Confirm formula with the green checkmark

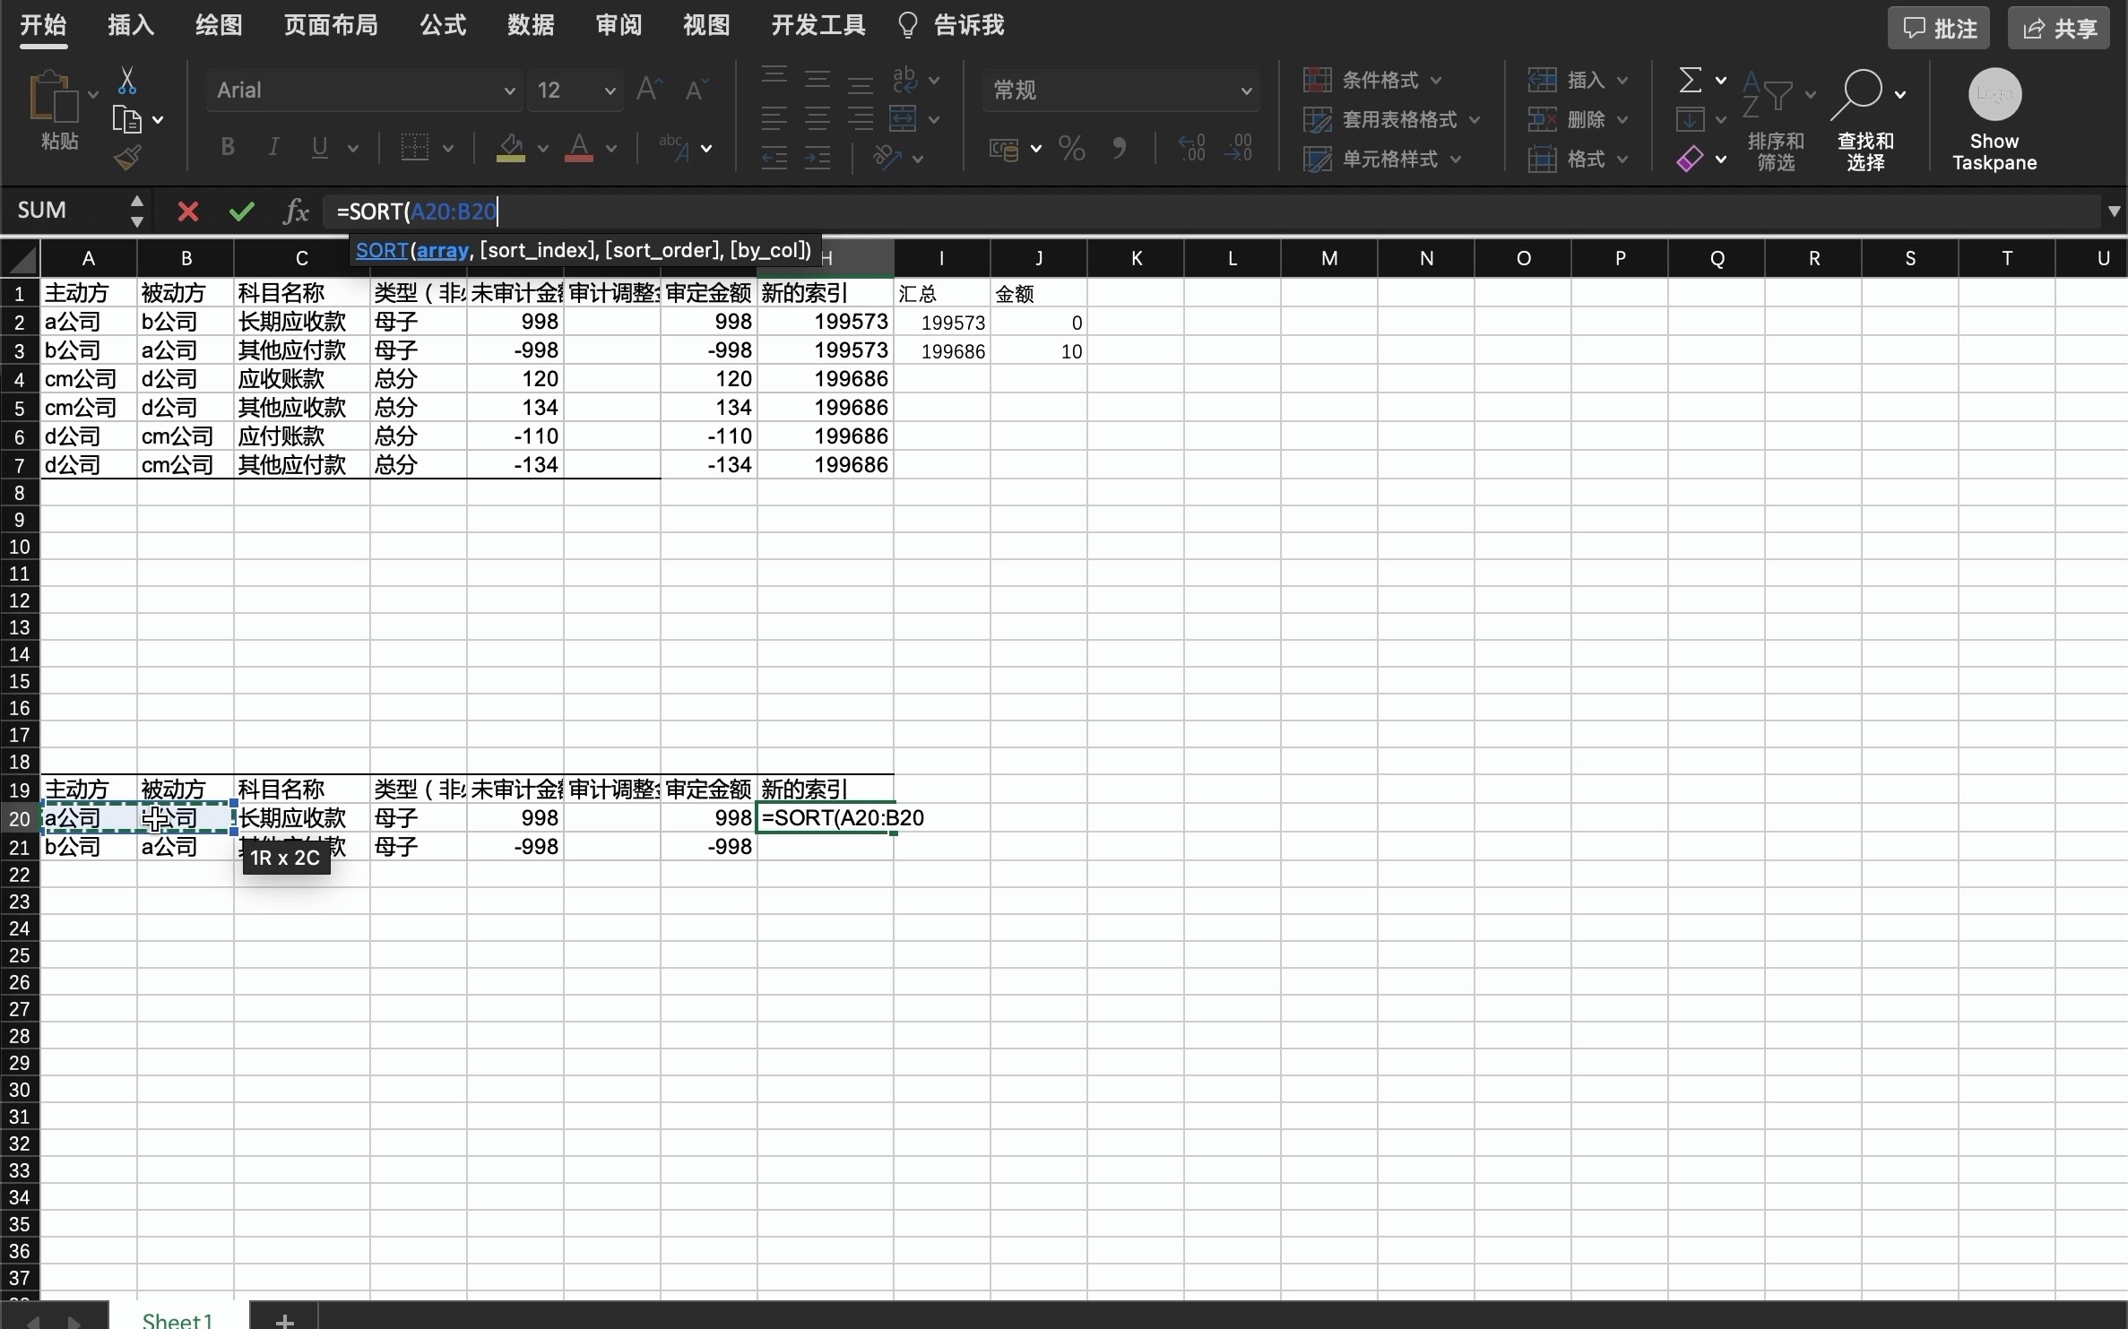pyautogui.click(x=241, y=211)
